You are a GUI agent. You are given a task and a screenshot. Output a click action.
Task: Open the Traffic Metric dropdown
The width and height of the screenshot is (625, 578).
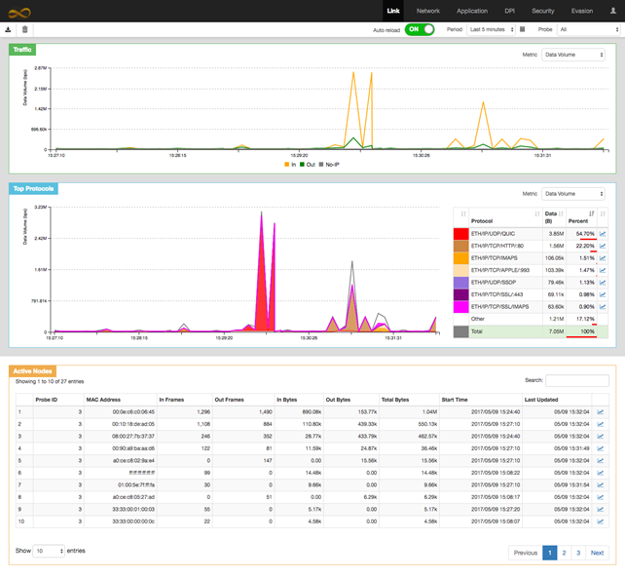[572, 56]
